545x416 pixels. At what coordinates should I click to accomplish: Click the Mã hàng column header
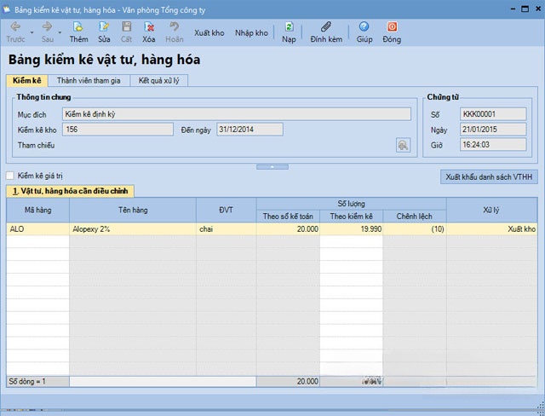pos(37,210)
